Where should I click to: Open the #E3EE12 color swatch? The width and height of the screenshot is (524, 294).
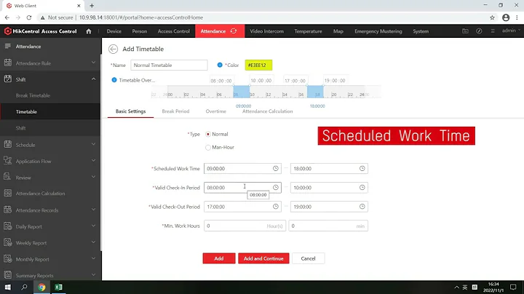click(258, 65)
